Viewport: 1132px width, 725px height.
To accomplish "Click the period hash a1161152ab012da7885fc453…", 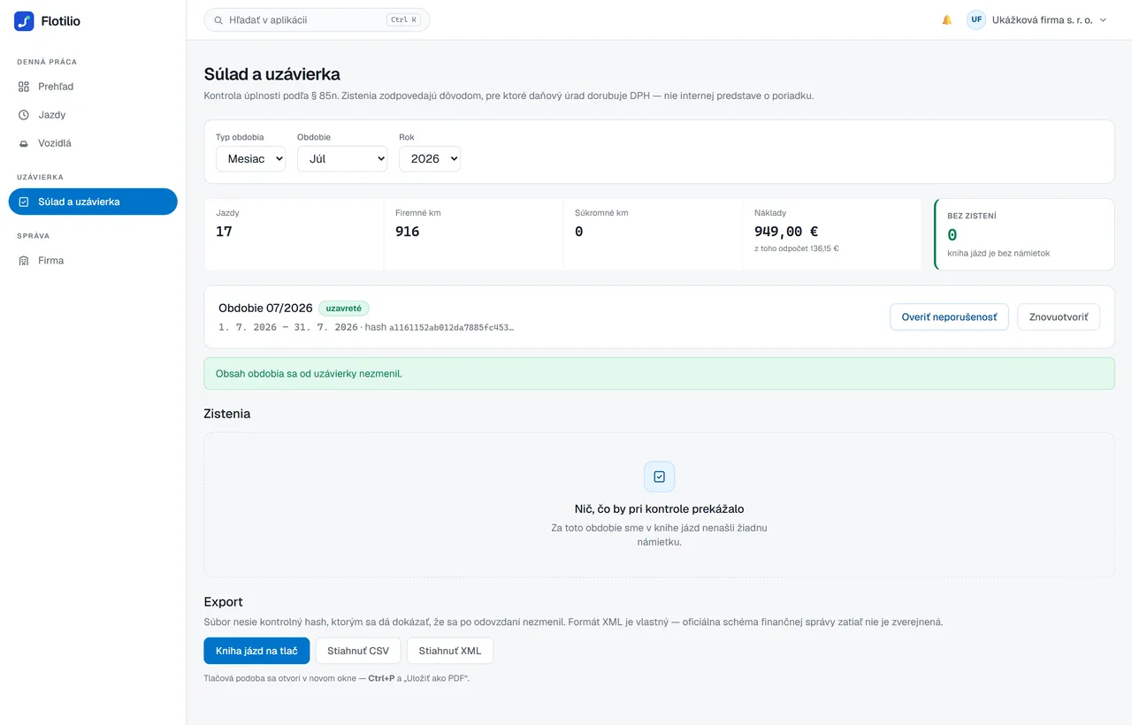I will tap(451, 327).
